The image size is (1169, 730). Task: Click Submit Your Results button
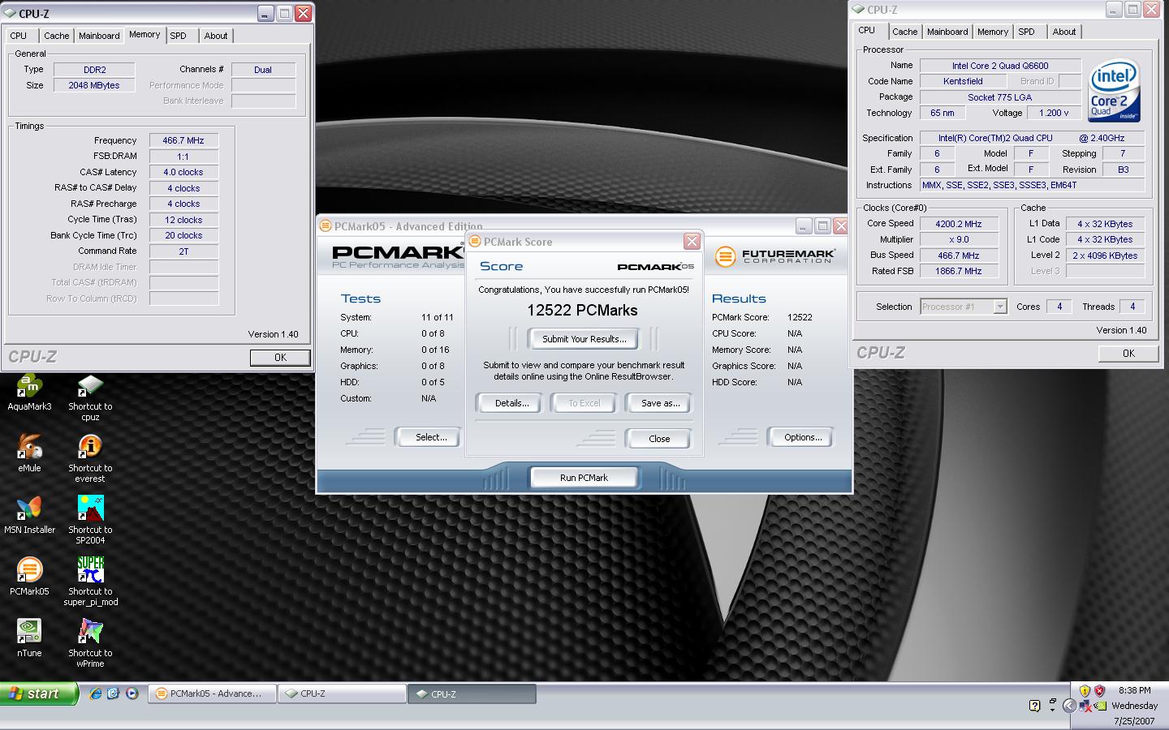coord(584,339)
